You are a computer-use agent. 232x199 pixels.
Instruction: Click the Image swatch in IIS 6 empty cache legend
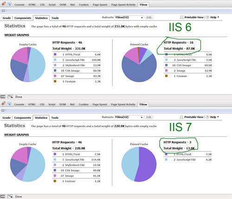click(x=55, y=76)
